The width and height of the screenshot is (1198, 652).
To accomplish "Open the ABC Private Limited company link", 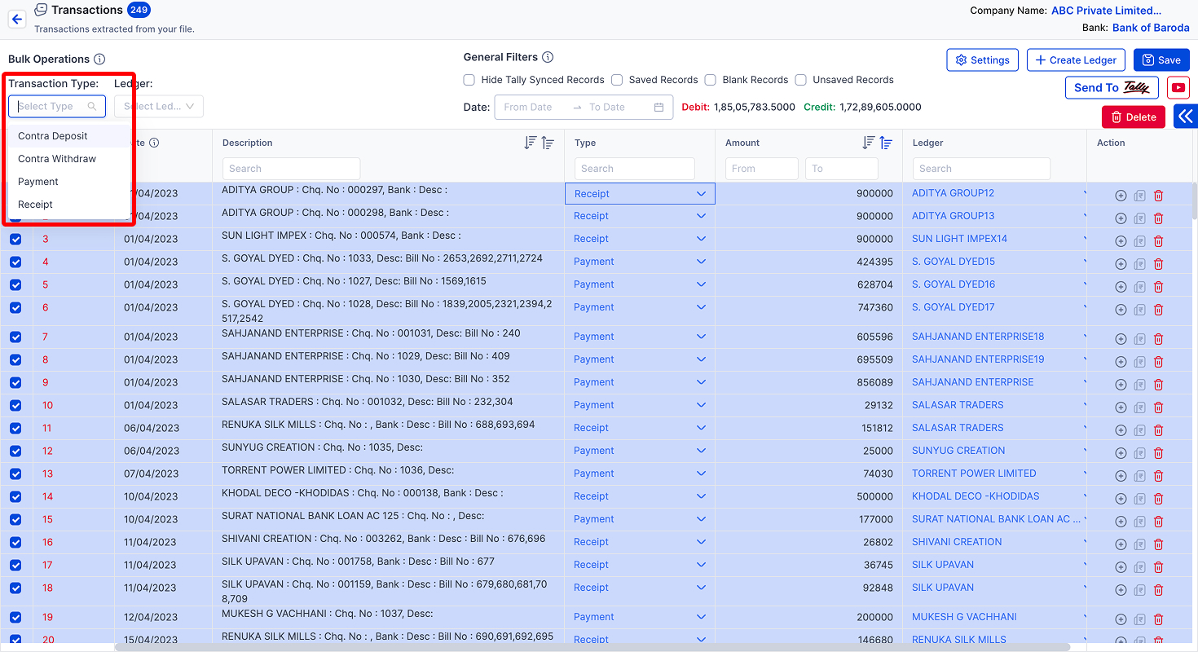I will click(x=1107, y=11).
